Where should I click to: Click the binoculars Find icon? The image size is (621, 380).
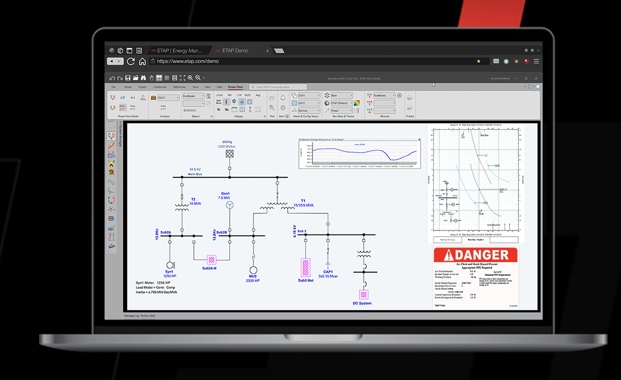[143, 78]
